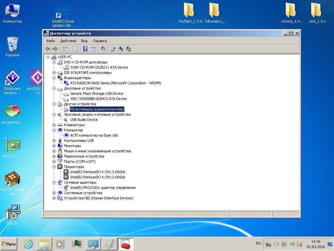Expand the Контроллеры USB node
The height and width of the screenshot is (251, 334).
(54, 141)
